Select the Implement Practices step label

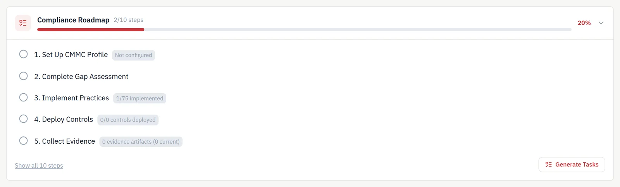tap(71, 98)
